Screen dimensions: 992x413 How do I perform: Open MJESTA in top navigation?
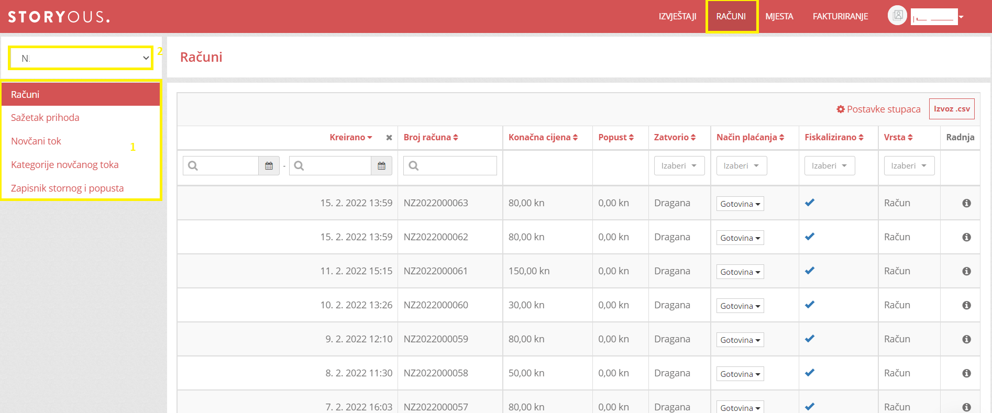pos(779,16)
